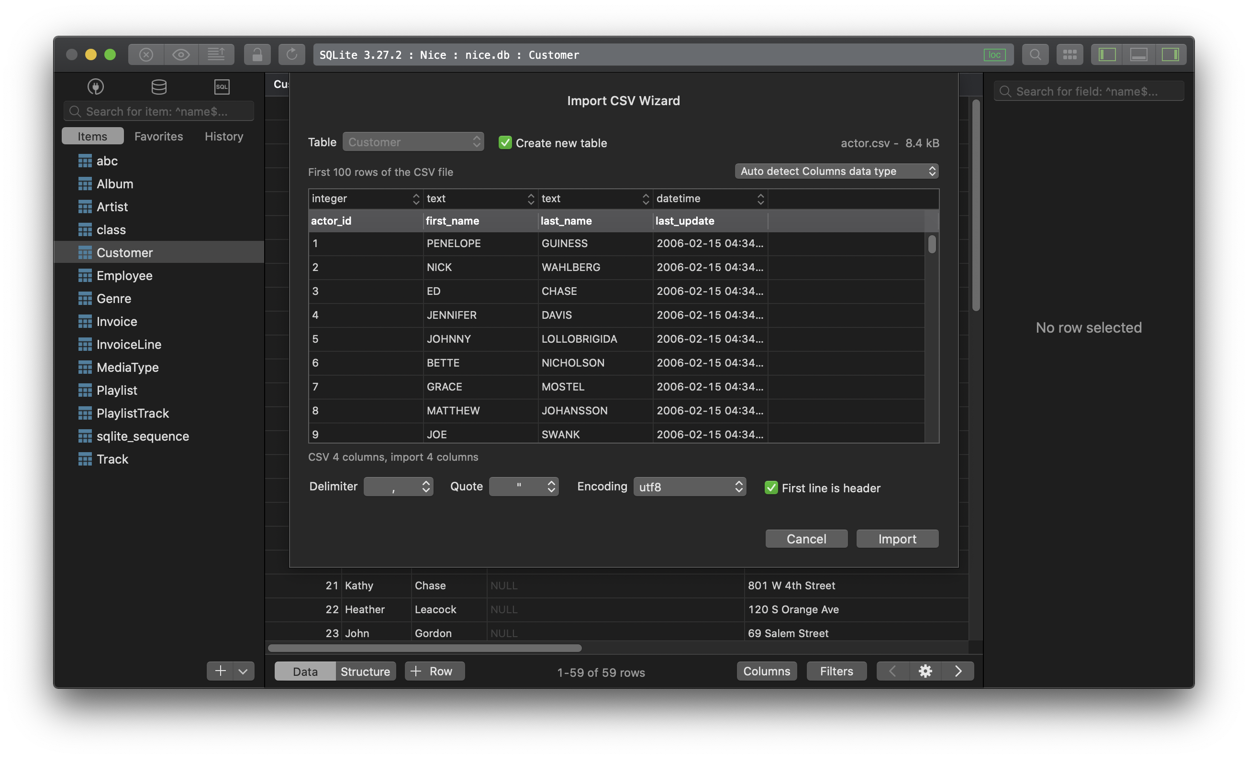Enable First line is header checkbox
1248x759 pixels.
tap(769, 487)
